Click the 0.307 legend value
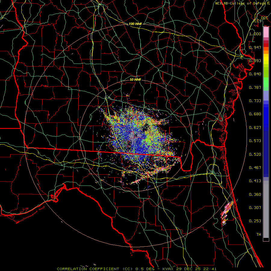Viewport: 271px width, 271px height. pyautogui.click(x=255, y=207)
